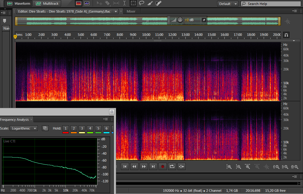Click the volume knob in the HUD
The width and height of the screenshot is (303, 194).
[x=180, y=20]
